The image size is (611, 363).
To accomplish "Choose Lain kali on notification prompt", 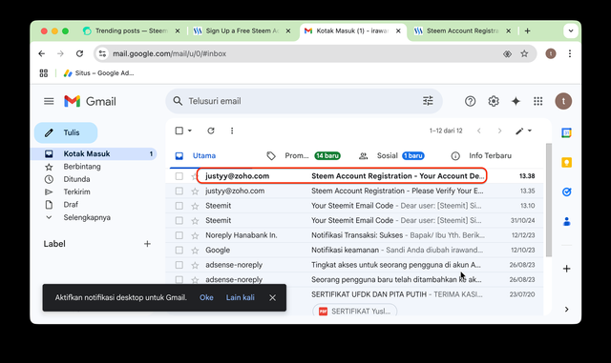I will 240,297.
